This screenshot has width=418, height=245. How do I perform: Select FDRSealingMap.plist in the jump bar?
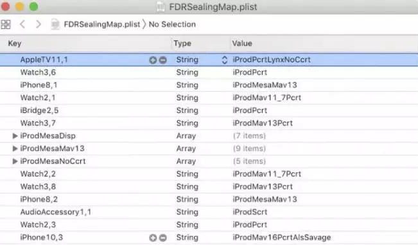pyautogui.click(x=102, y=24)
